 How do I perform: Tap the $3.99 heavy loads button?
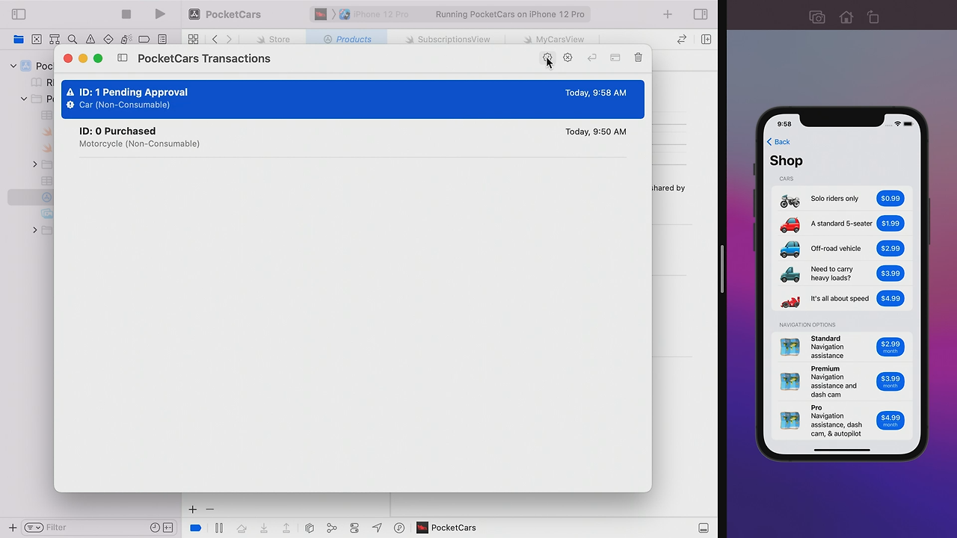[x=890, y=273]
